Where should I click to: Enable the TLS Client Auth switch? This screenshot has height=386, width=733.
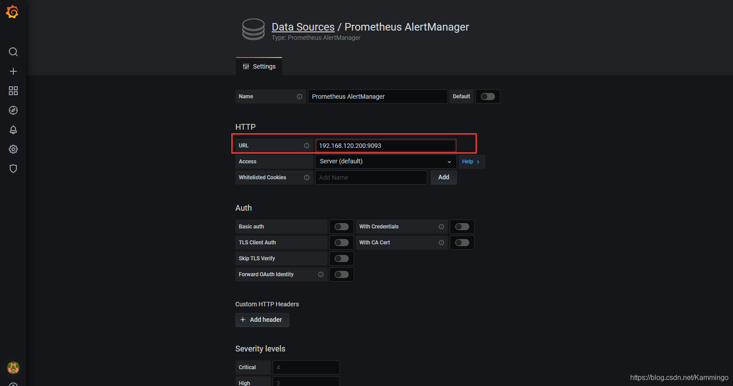click(x=342, y=243)
